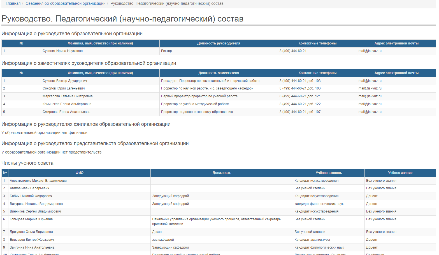
Task: Select phone "8 (499) 444-60-21 доб. 121"
Action: 300,96
